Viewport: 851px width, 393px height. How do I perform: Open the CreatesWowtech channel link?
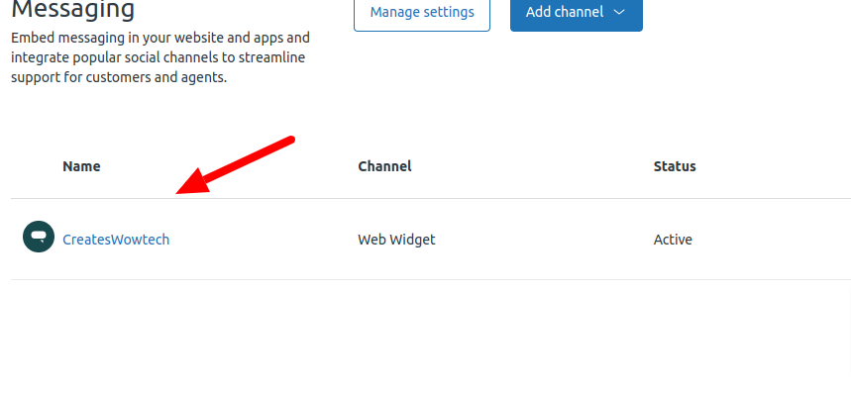116,239
